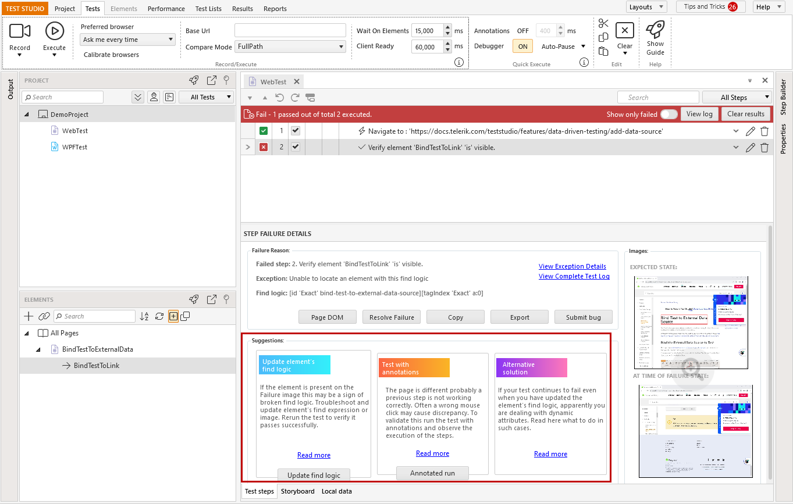Redo step change in WebTest
The height and width of the screenshot is (504, 793).
(x=295, y=98)
